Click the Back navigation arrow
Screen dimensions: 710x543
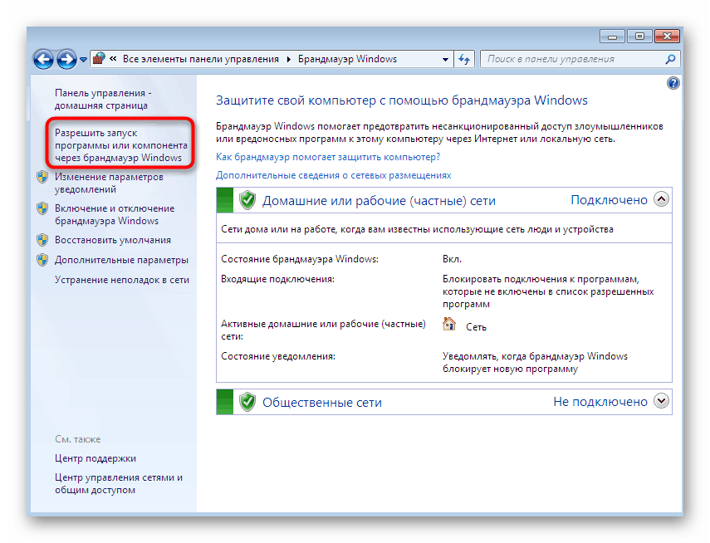pos(44,59)
